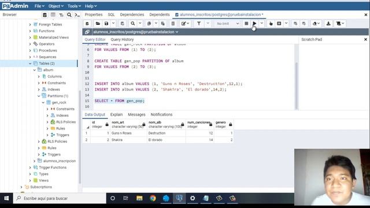Open the Windows Start menu
370x208 pixels.
[6, 198]
